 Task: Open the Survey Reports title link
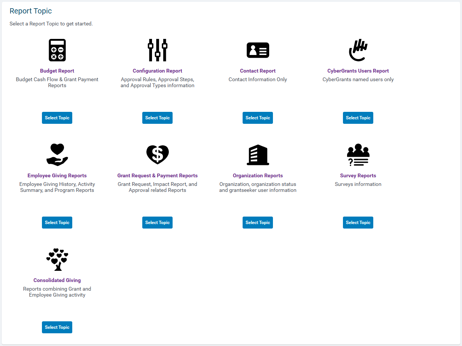pos(358,175)
